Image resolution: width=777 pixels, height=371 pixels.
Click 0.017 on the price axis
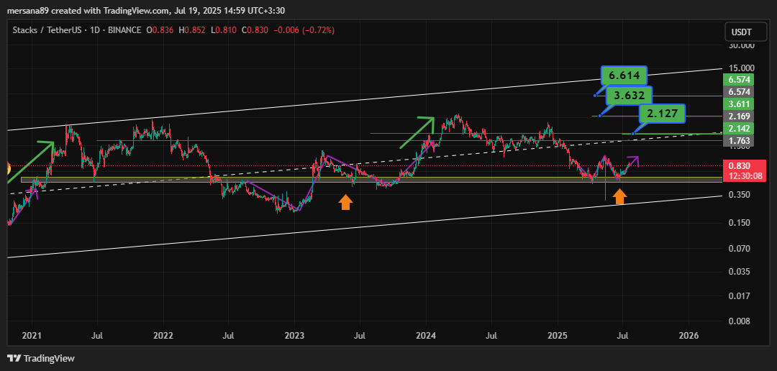tap(738, 296)
